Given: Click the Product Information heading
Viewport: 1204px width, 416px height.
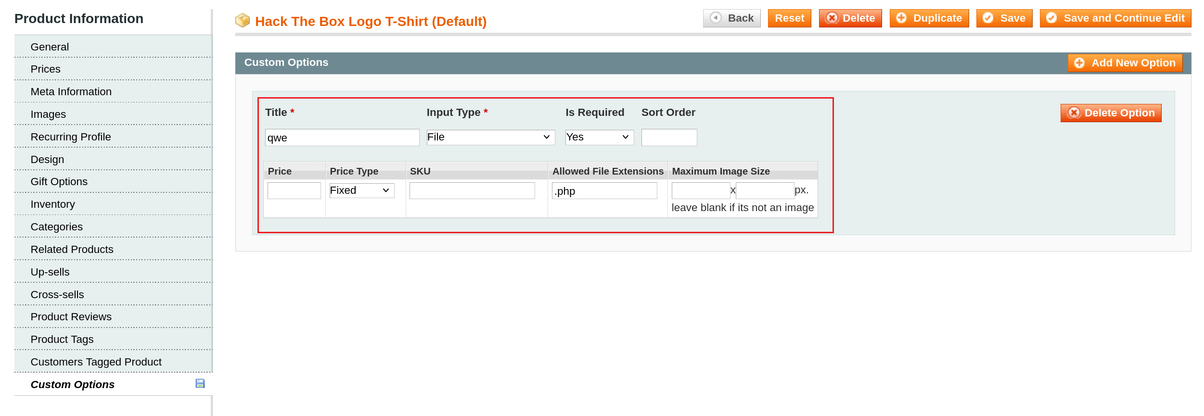Looking at the screenshot, I should coord(79,18).
